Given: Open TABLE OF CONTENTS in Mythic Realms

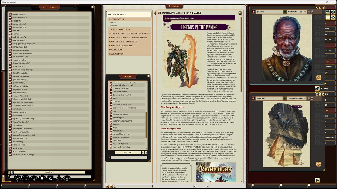Looking at the screenshot, I should pos(119,29).
